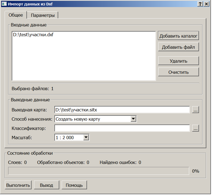This screenshot has height=195, width=212.
Task: Click the Добавить файл button
Action: point(178,47)
